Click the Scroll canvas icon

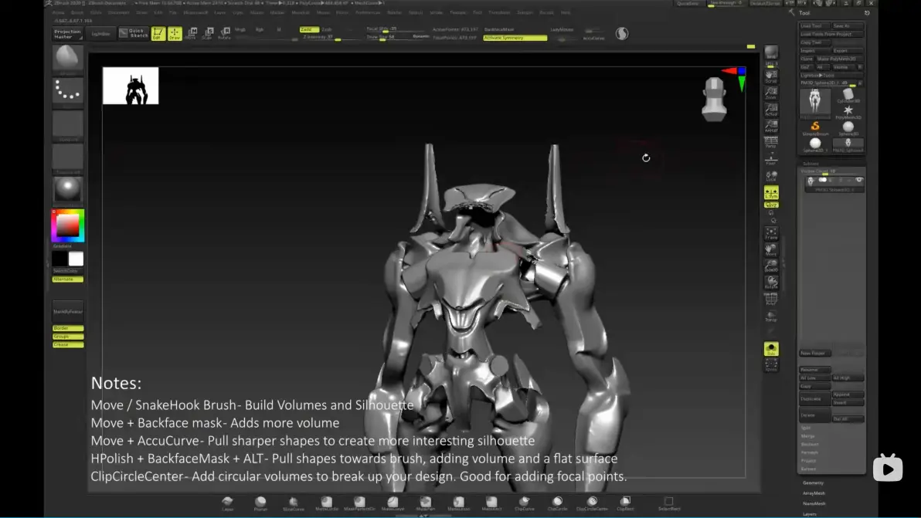[x=771, y=76]
